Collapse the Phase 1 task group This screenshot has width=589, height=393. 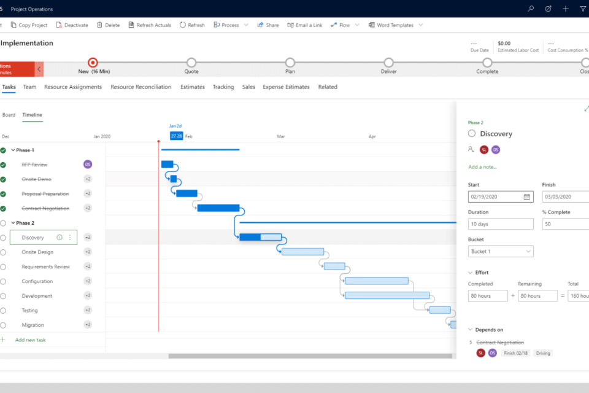(13, 150)
